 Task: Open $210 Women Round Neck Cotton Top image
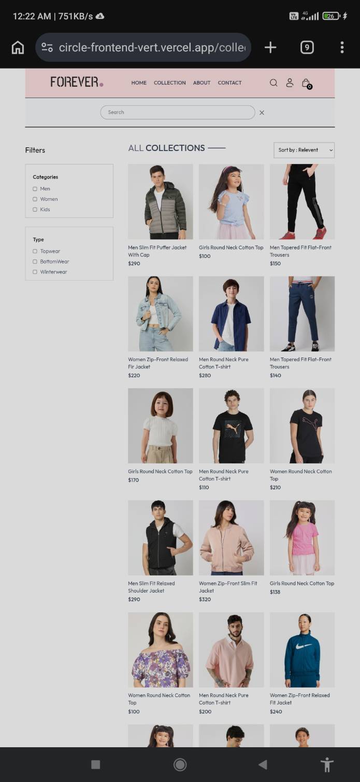tap(302, 426)
